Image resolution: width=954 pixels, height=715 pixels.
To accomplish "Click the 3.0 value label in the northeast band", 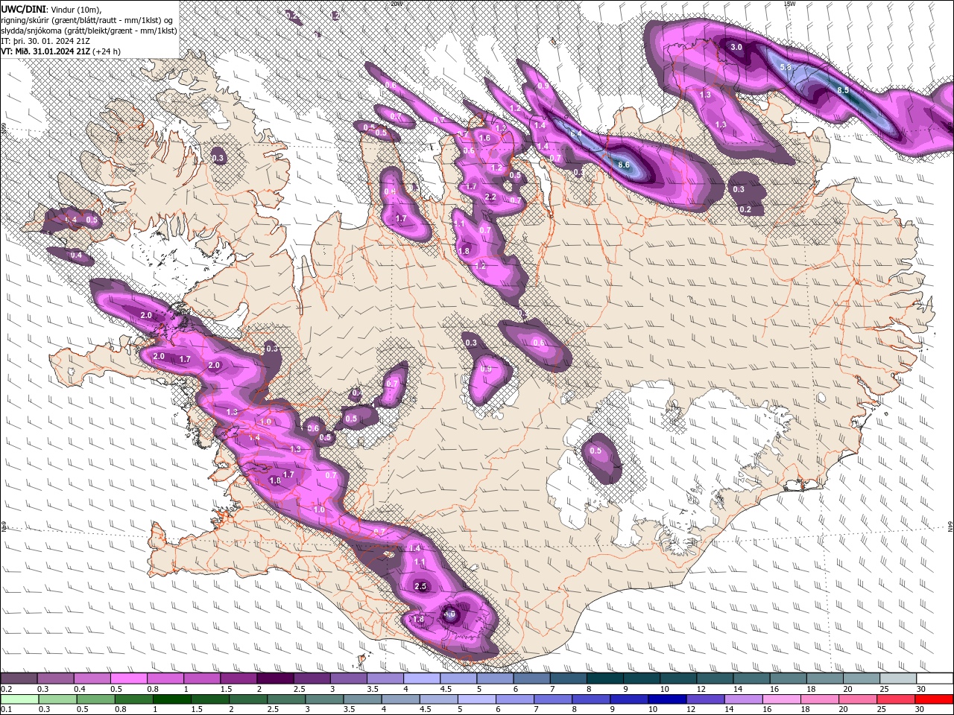I will click(736, 47).
